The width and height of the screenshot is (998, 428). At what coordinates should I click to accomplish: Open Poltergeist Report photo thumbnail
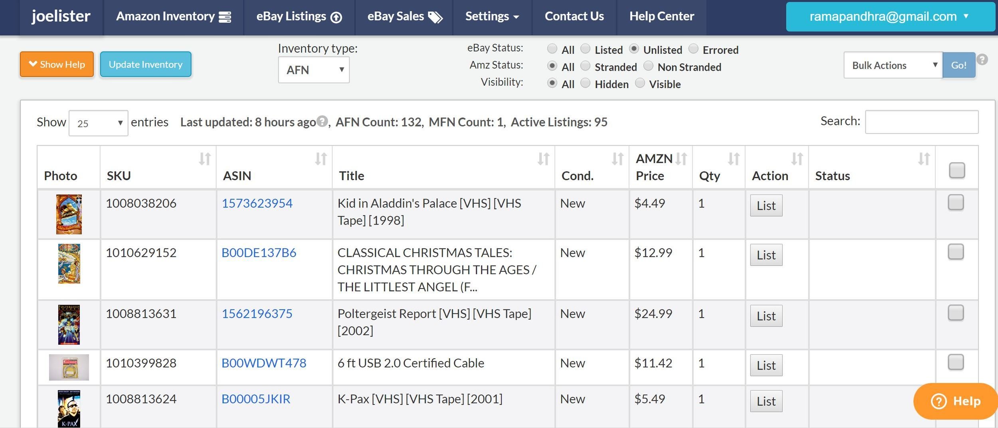(x=69, y=325)
